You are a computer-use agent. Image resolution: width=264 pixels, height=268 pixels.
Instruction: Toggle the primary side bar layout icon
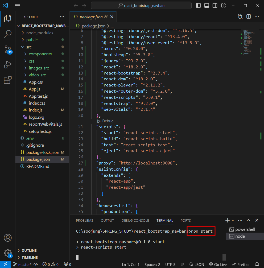pyautogui.click(x=198, y=6)
